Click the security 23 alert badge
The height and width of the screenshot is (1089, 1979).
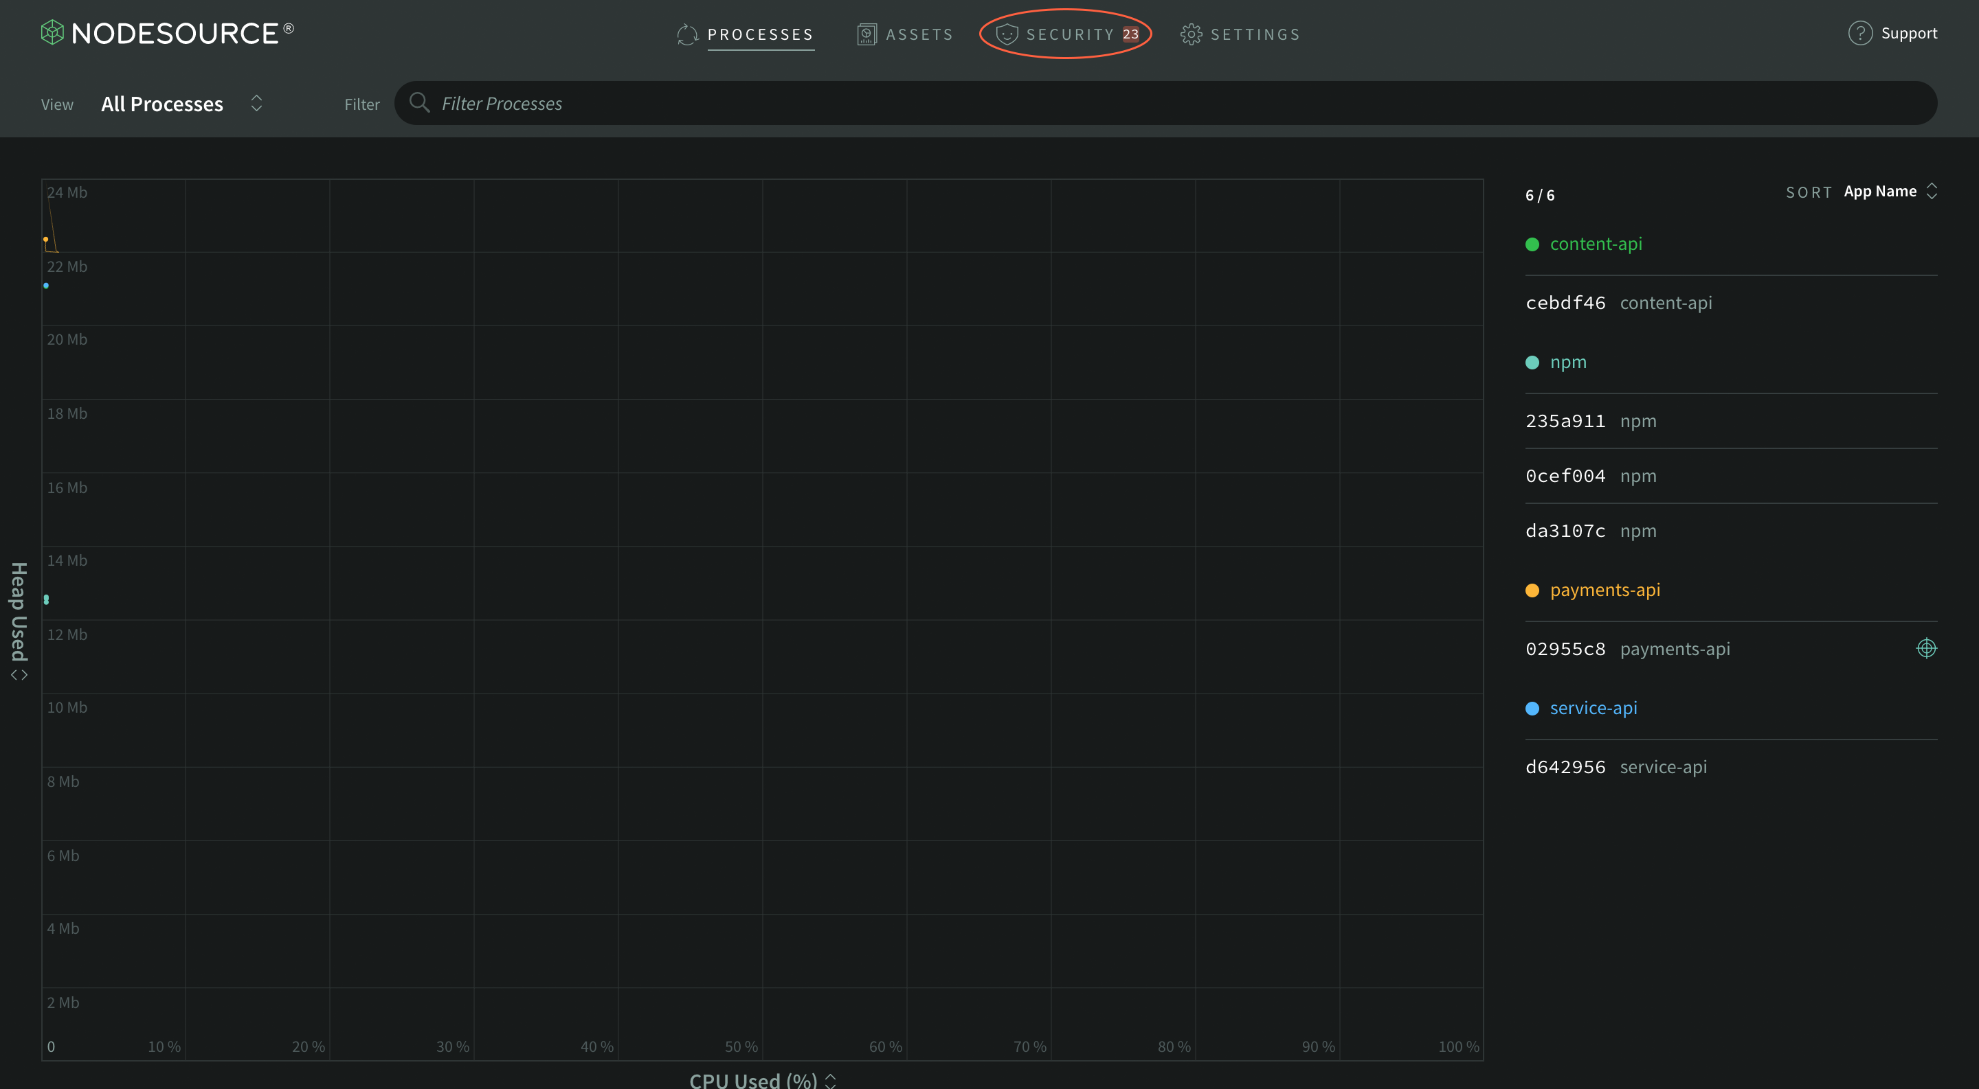click(x=1131, y=34)
